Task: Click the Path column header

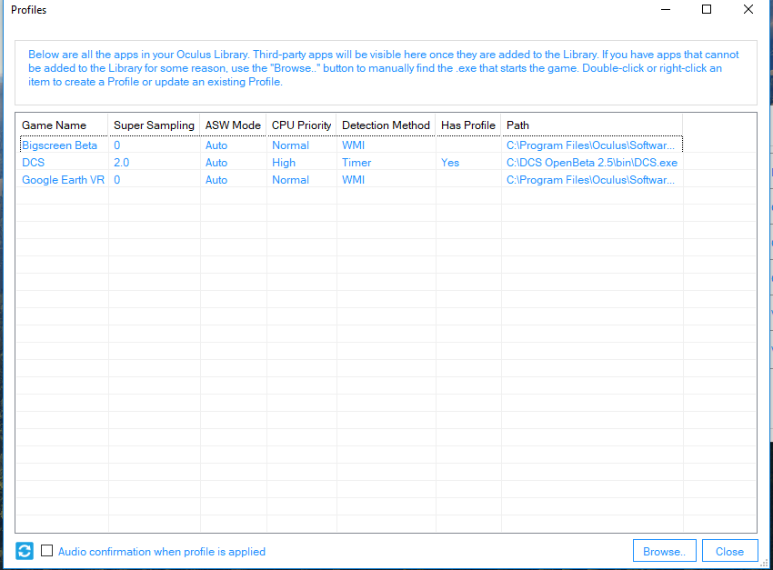Action: (592, 125)
